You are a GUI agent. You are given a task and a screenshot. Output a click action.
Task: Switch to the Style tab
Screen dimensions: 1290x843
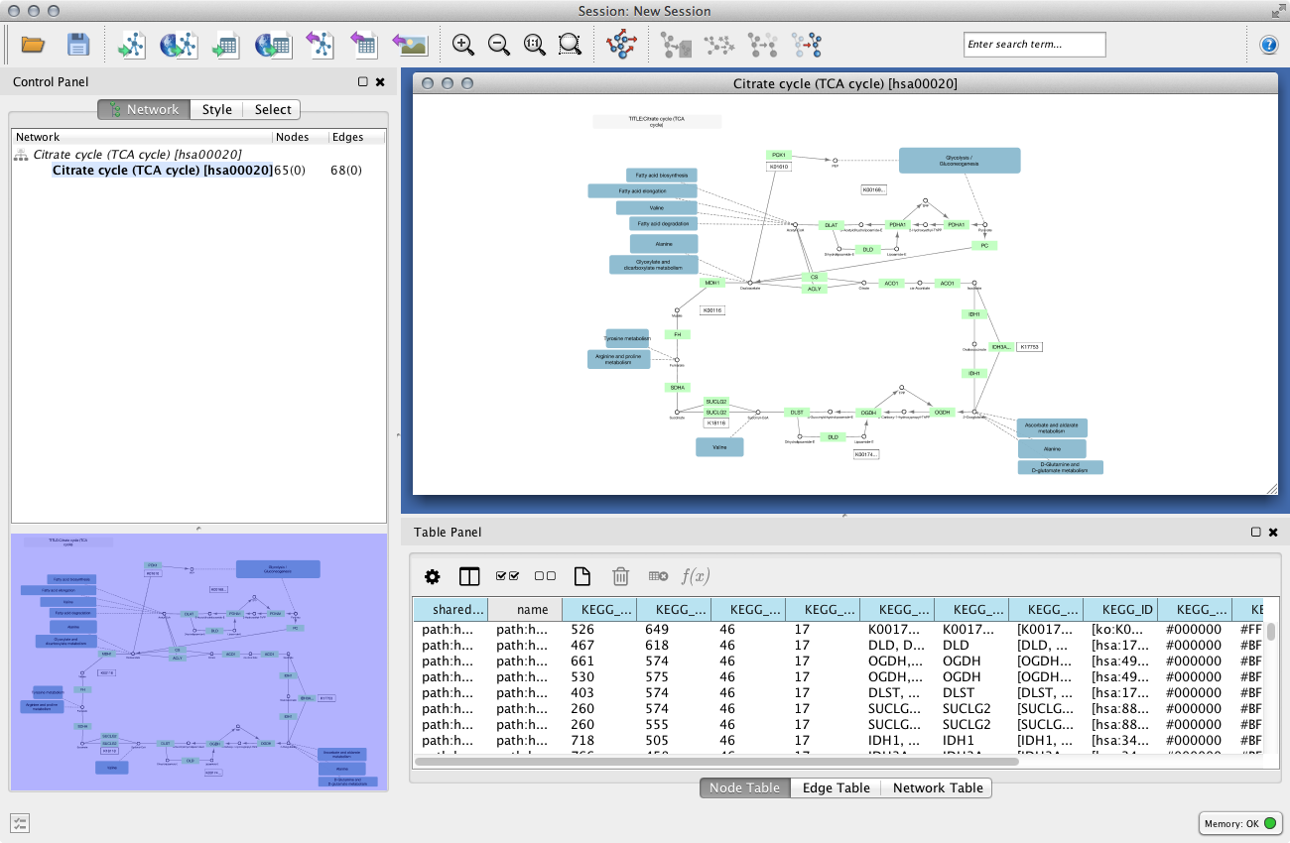click(216, 109)
